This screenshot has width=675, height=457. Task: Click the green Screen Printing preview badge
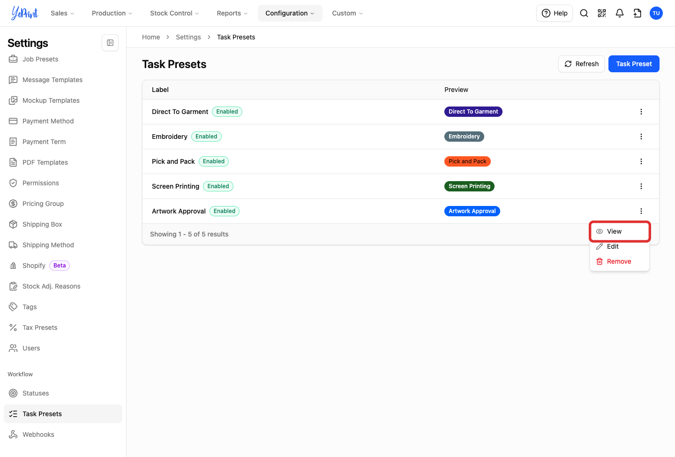tap(469, 186)
